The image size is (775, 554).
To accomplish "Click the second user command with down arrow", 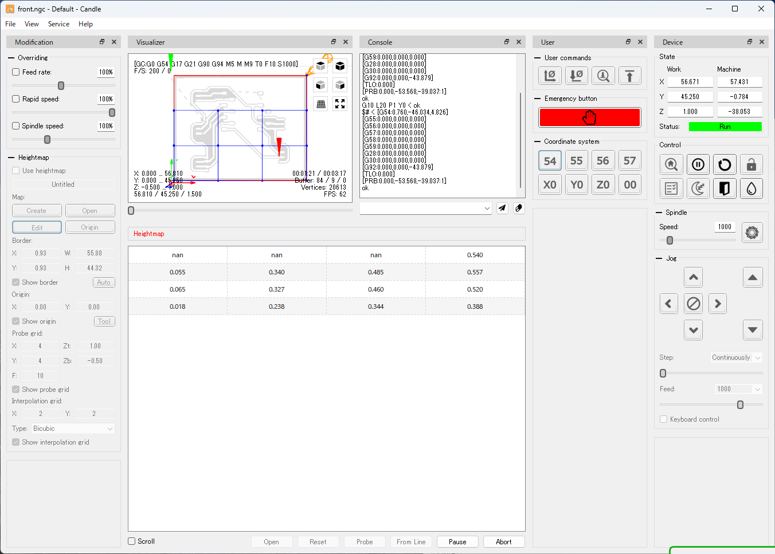I will [577, 76].
